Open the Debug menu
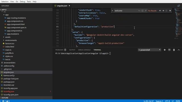182x102 pixels. tap(22, 1)
